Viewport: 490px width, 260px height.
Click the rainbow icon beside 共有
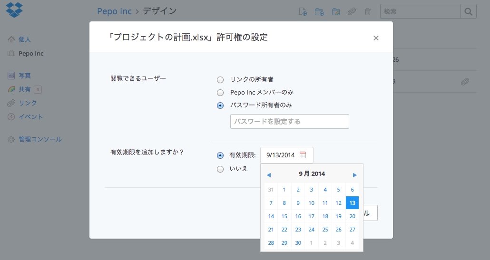[x=11, y=89]
